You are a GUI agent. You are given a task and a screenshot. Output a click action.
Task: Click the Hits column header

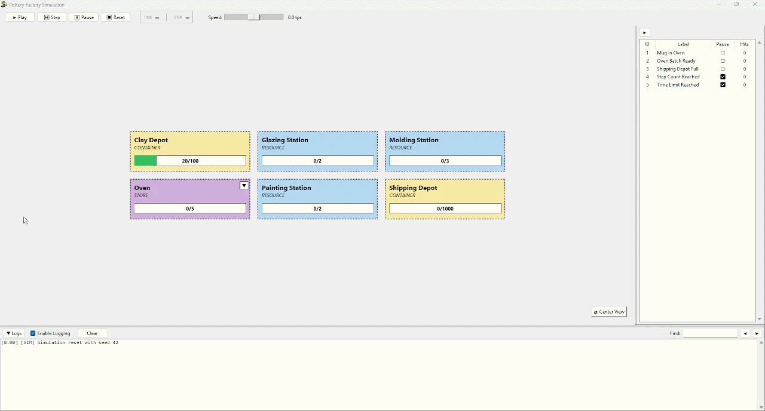coord(745,44)
